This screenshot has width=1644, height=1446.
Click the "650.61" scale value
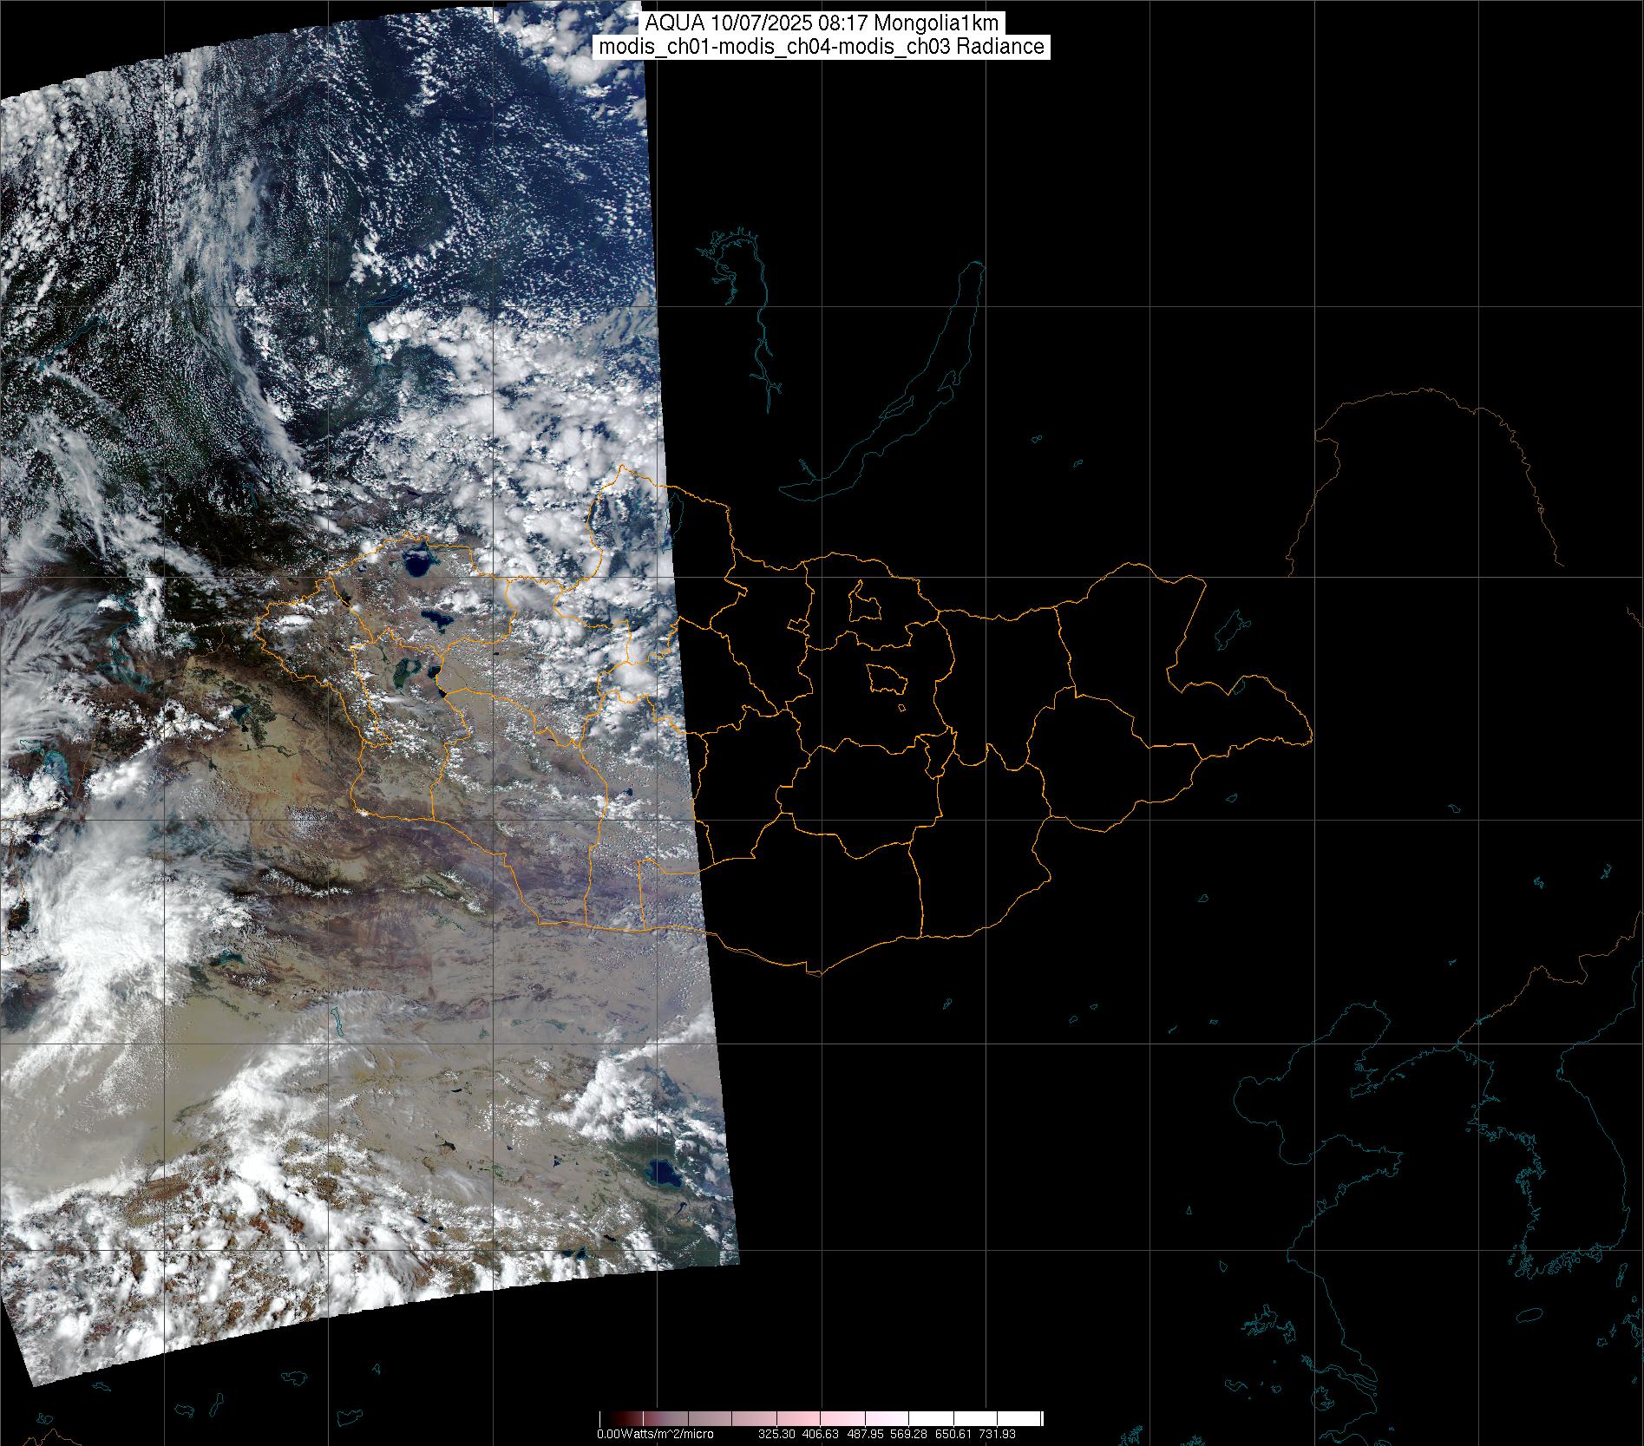click(952, 1434)
